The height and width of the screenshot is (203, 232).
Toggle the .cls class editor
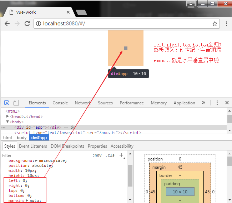110,155
